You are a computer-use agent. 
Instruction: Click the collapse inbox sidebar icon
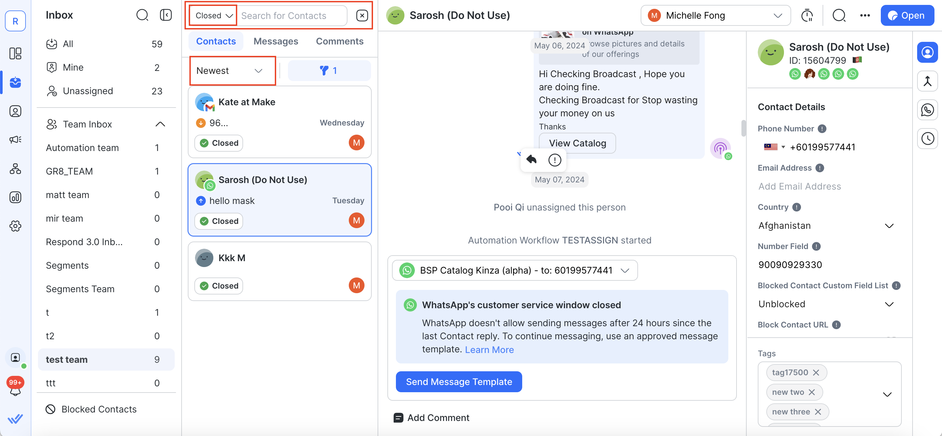tap(166, 15)
